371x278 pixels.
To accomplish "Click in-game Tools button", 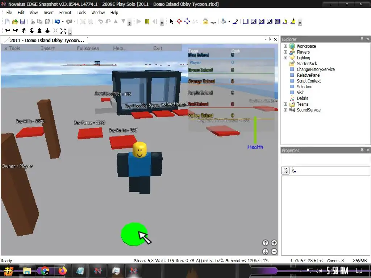I will [x=13, y=48].
